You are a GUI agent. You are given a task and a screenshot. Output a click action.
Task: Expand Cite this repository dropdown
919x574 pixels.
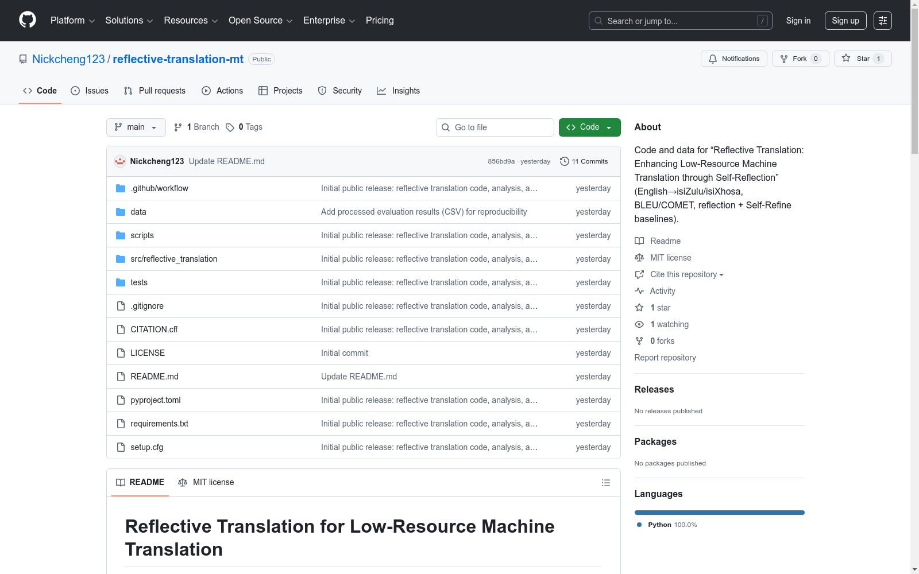pos(686,274)
